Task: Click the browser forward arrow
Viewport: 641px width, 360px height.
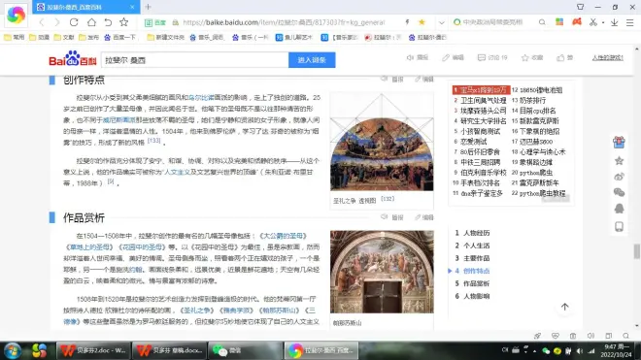Action: click(57, 22)
